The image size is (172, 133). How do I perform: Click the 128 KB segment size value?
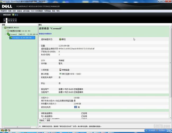click(76, 98)
